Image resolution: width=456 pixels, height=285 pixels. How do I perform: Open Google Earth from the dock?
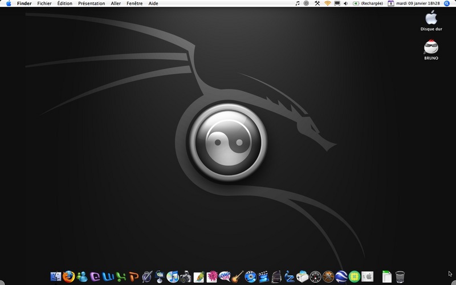(x=341, y=276)
